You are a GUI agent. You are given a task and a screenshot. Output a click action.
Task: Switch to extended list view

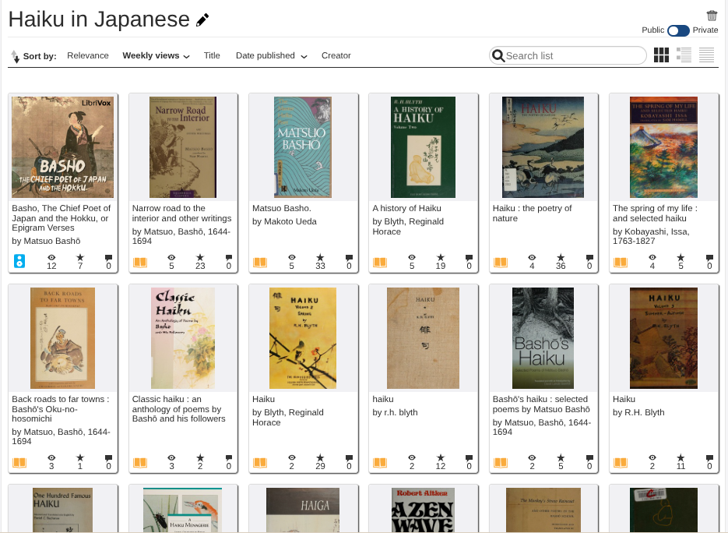[684, 55]
